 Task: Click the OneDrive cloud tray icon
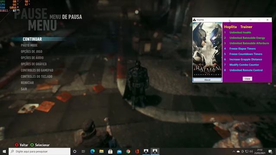click(238, 151)
